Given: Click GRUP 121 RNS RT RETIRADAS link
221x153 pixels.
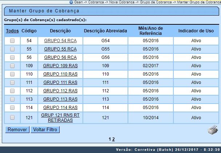Looking at the screenshot, I should point(60,117).
